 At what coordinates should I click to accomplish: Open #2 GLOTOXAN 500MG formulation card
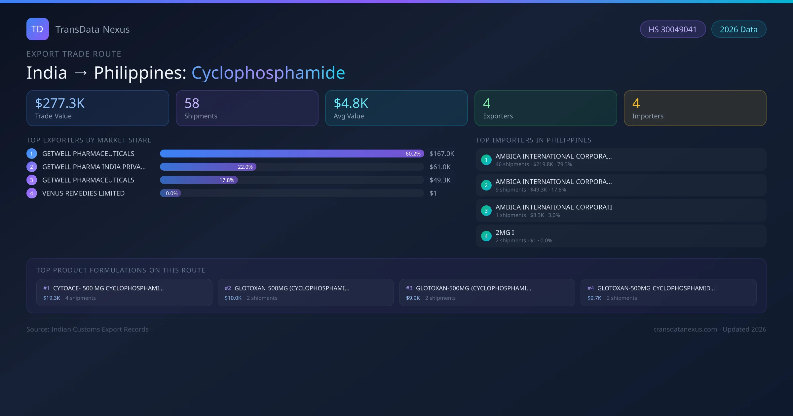pyautogui.click(x=306, y=293)
